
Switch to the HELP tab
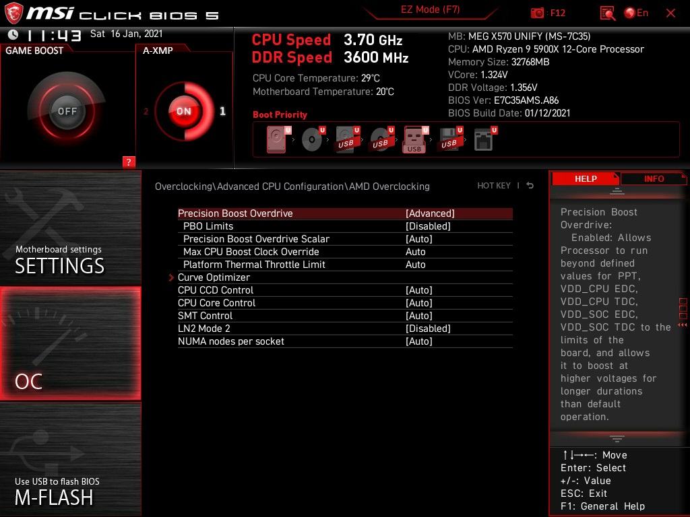(x=586, y=178)
